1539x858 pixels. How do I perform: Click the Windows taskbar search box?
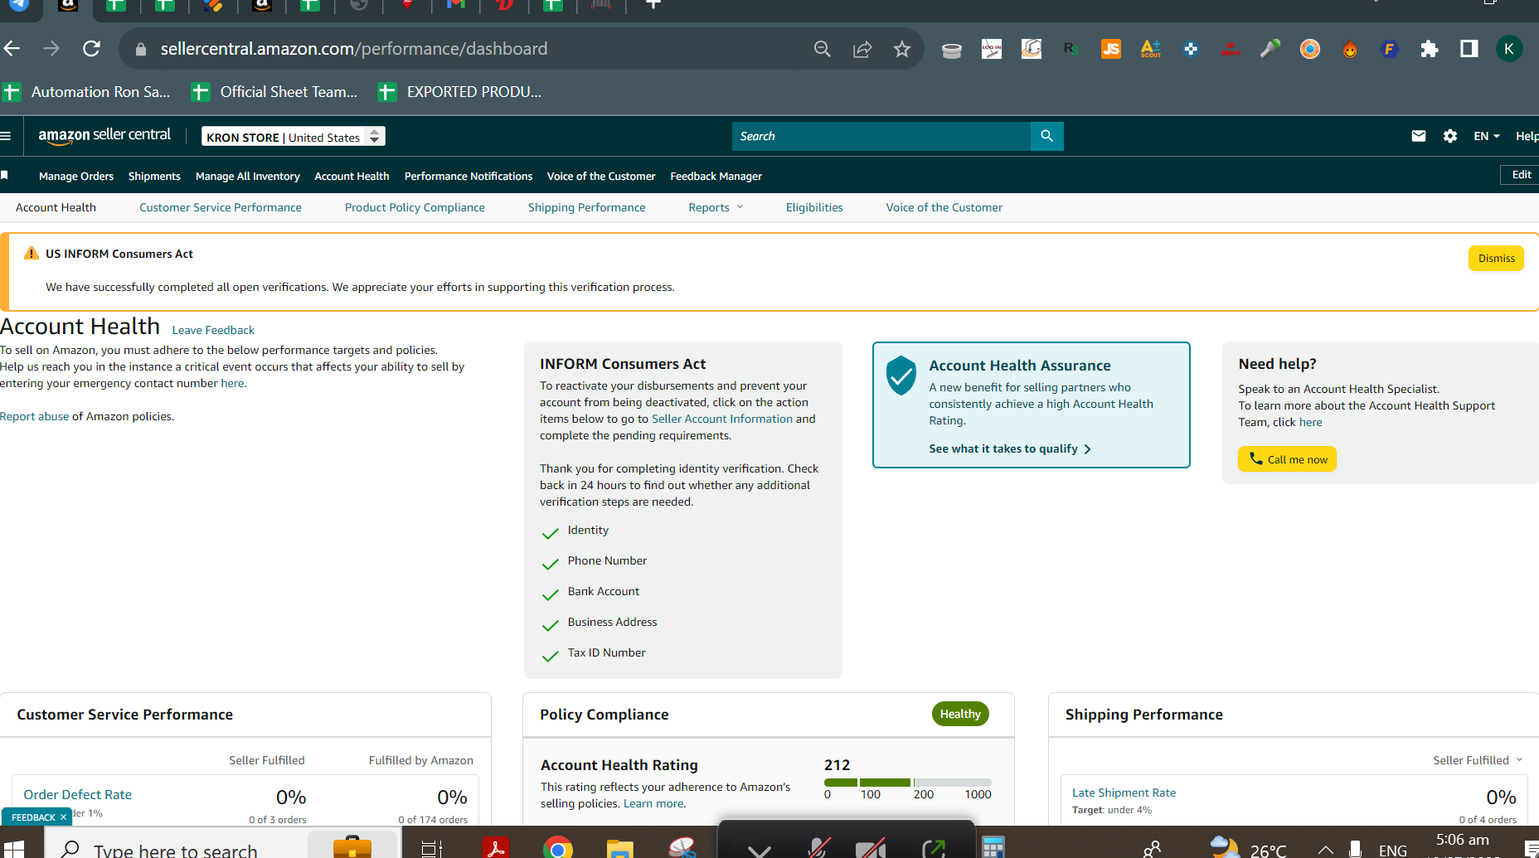pos(176,849)
